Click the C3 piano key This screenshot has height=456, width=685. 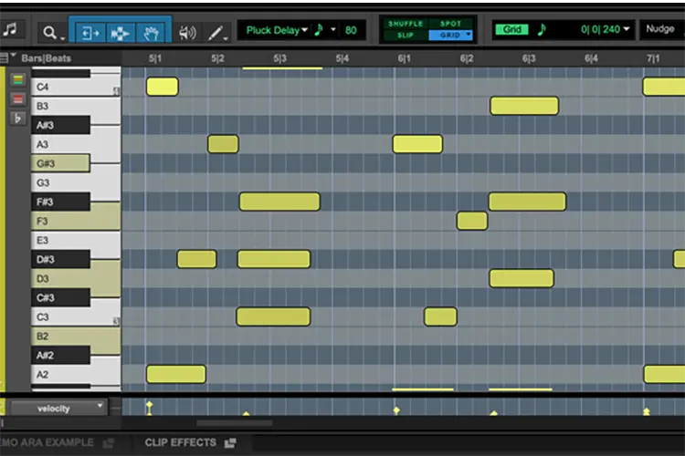point(76,316)
